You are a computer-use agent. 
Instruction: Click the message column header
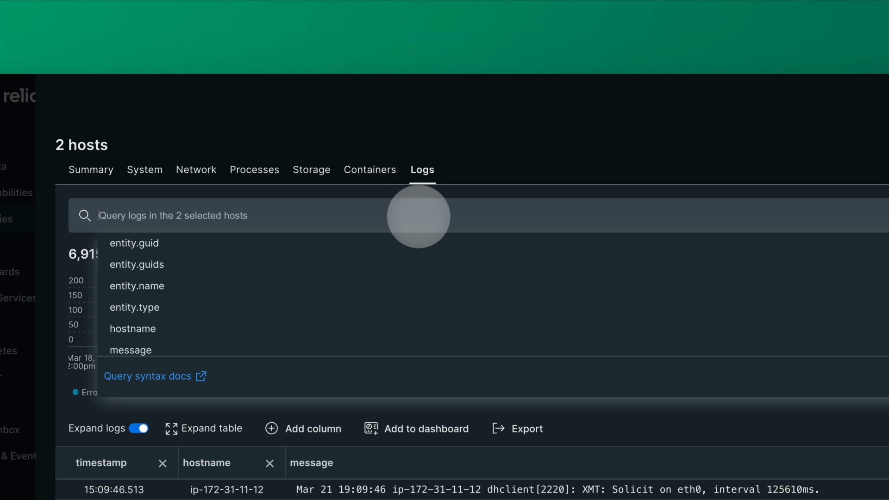coord(311,463)
